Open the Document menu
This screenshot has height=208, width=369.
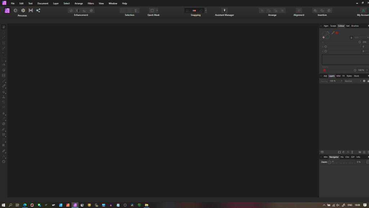coord(43,3)
